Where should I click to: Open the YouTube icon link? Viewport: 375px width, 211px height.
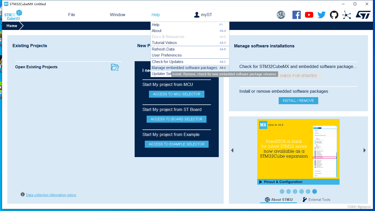point(309,15)
